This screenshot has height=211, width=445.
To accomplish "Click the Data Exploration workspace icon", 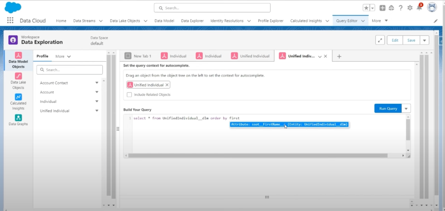I will click(13, 40).
